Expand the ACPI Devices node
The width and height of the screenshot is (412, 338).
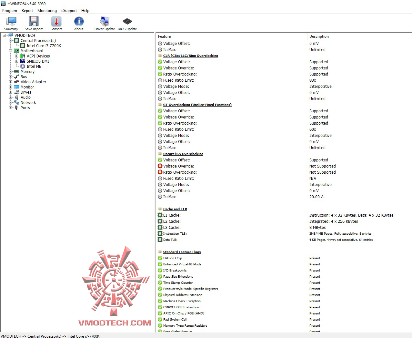(x=16, y=56)
